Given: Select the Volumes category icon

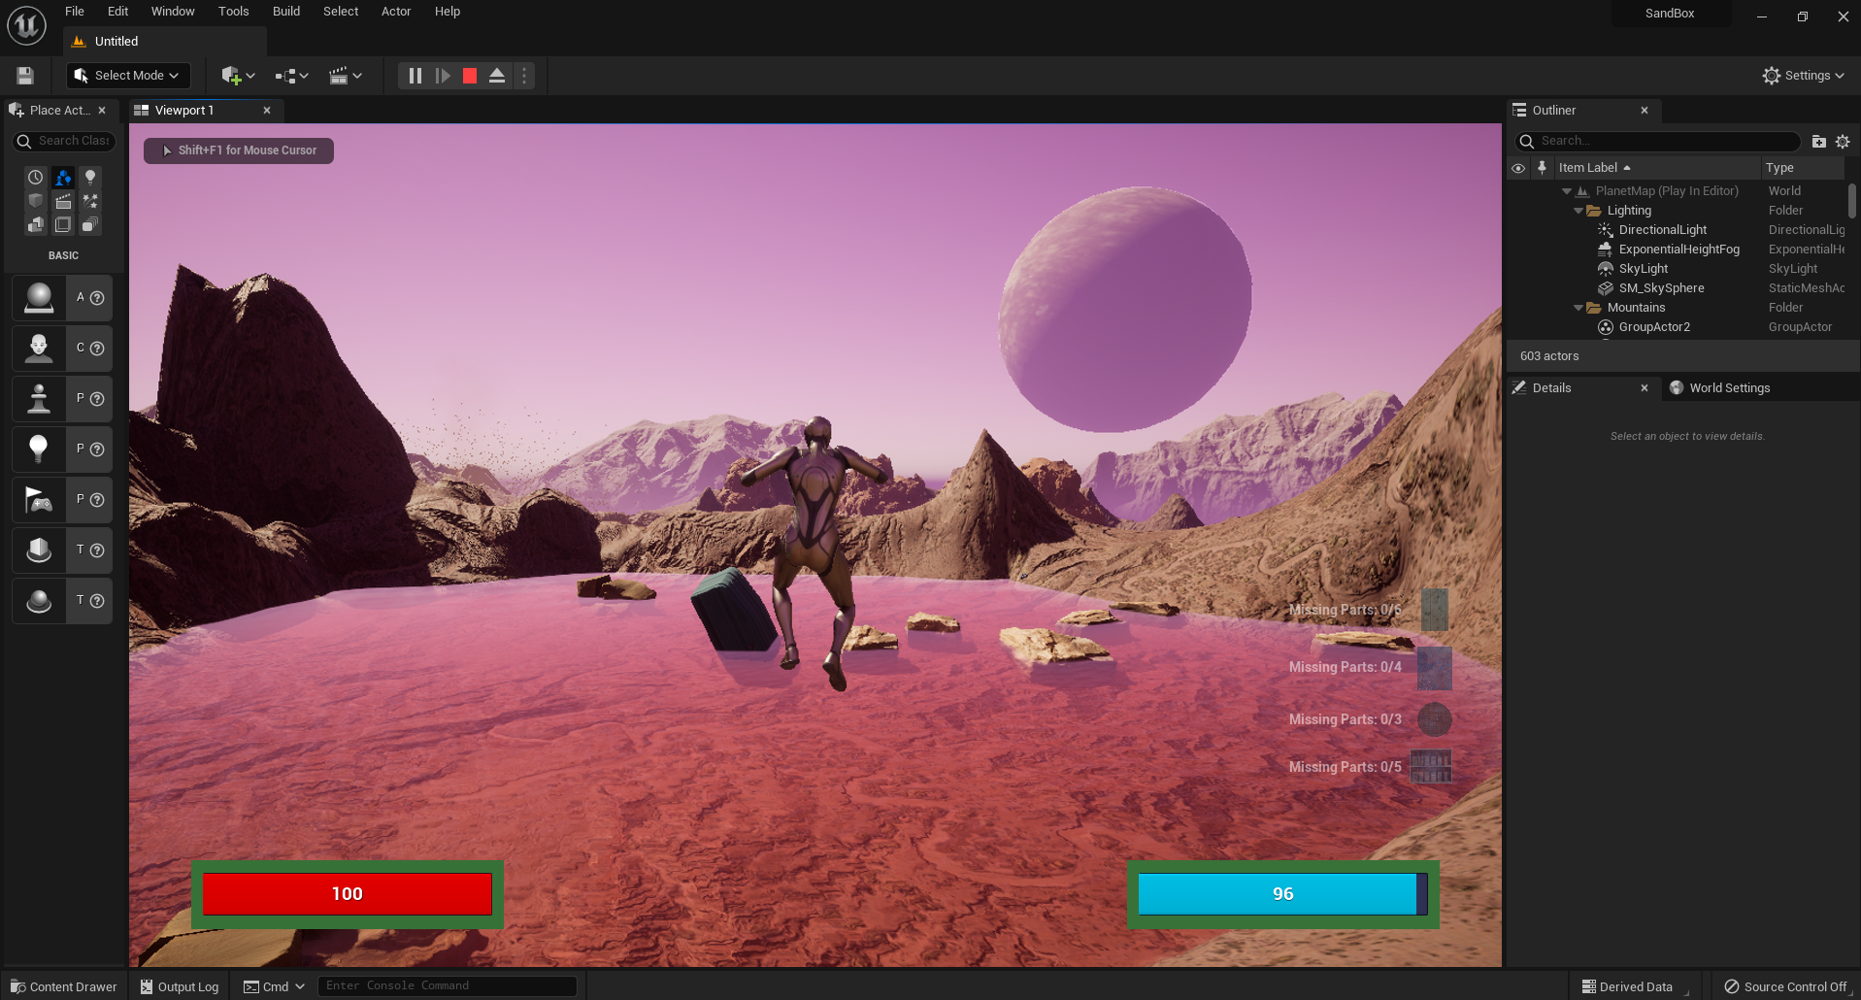Looking at the screenshot, I should [63, 224].
